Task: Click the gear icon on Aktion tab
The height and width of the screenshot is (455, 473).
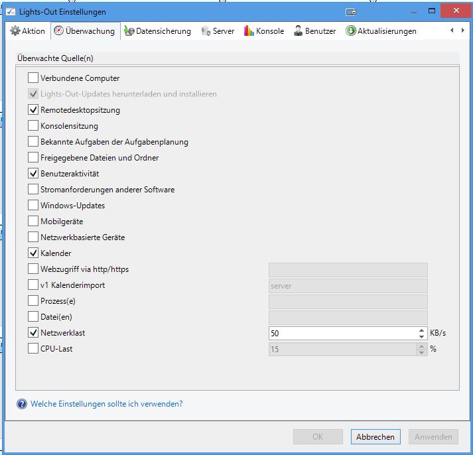Action: [x=15, y=31]
